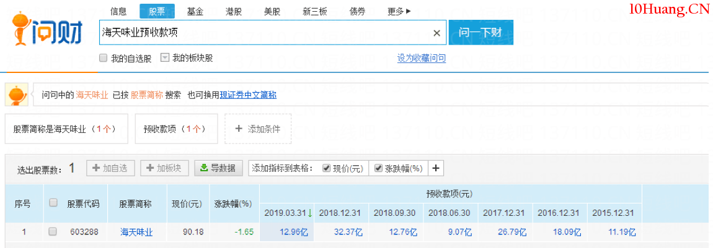
Task: Click 18.09亿 value cell
Action: click(x=567, y=233)
